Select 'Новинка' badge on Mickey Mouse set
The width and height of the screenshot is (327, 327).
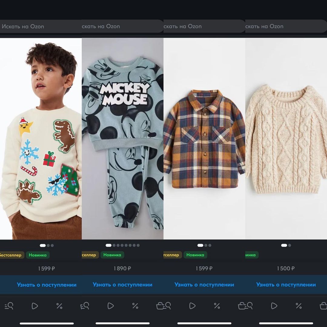[112, 255]
